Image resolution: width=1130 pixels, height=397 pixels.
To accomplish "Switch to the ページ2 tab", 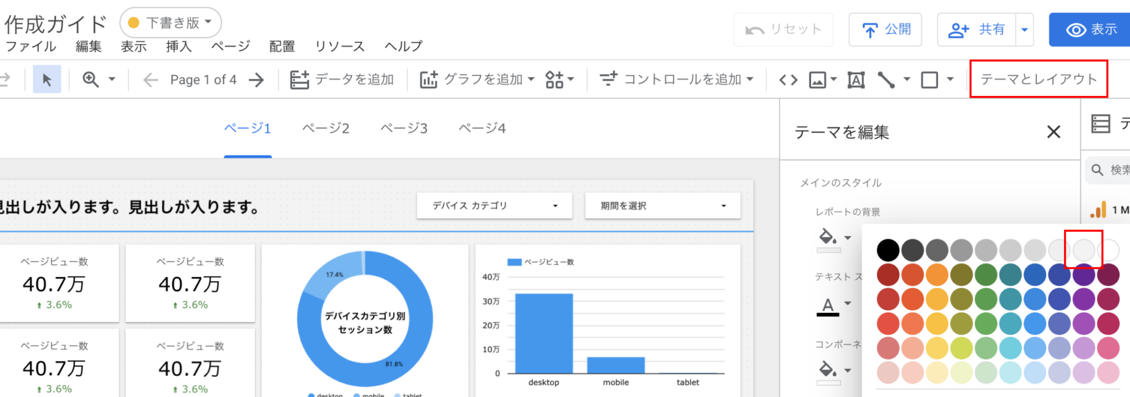I will tap(325, 128).
